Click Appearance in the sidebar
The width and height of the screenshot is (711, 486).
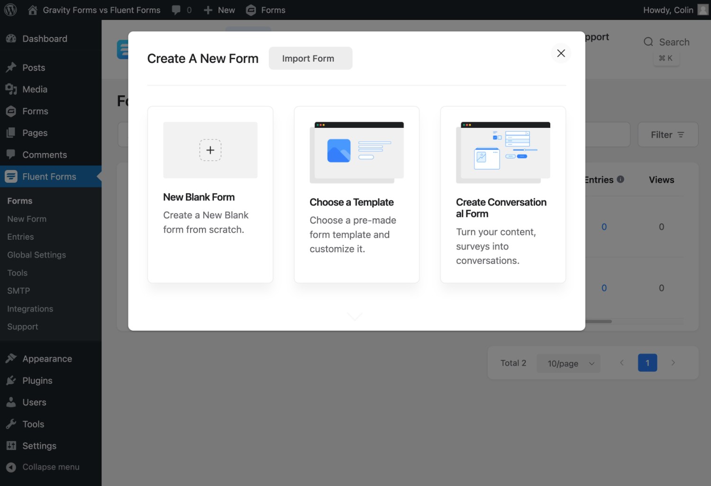click(47, 359)
